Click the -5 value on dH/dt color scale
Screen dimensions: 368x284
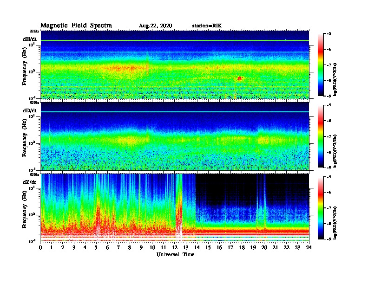(329, 34)
